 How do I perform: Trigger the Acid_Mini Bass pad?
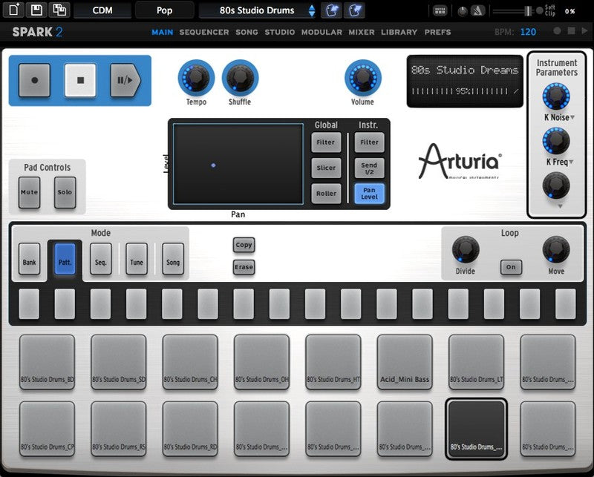405,362
